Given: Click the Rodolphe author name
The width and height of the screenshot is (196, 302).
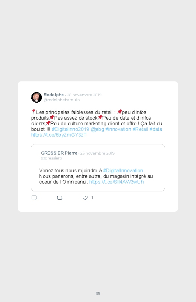Looking at the screenshot, I should pyautogui.click(x=54, y=95).
